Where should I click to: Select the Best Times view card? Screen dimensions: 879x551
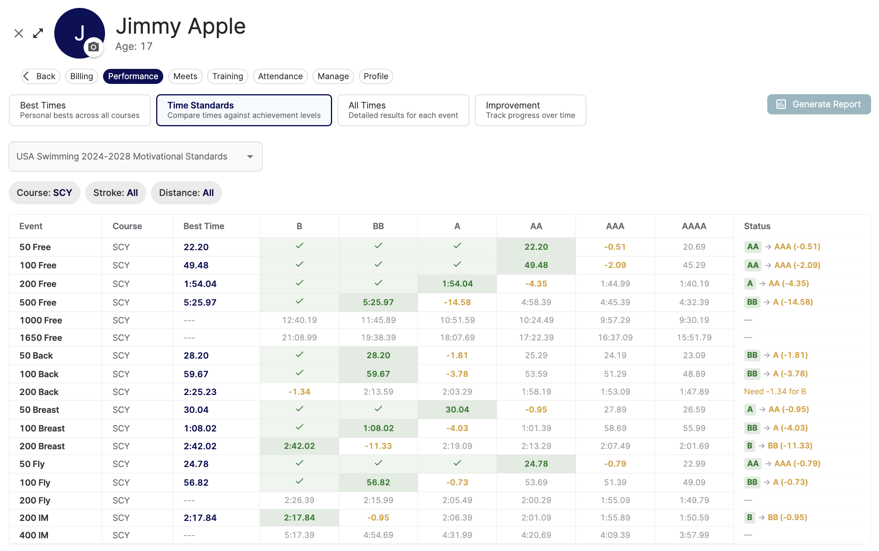80,110
